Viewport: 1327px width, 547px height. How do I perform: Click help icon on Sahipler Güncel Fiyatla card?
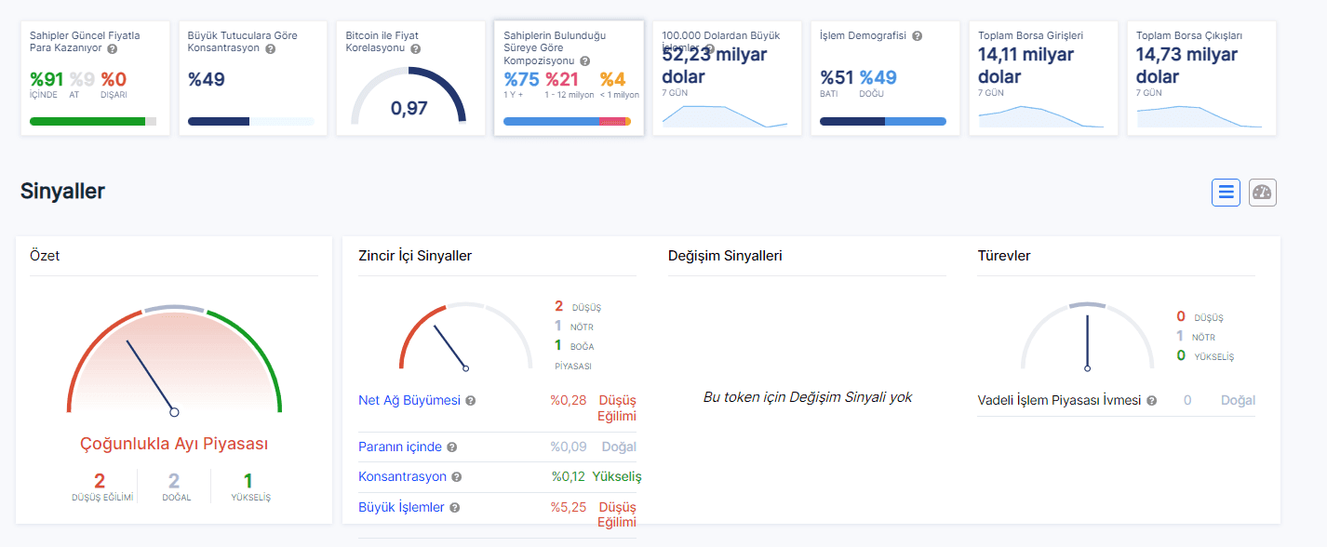coord(113,48)
